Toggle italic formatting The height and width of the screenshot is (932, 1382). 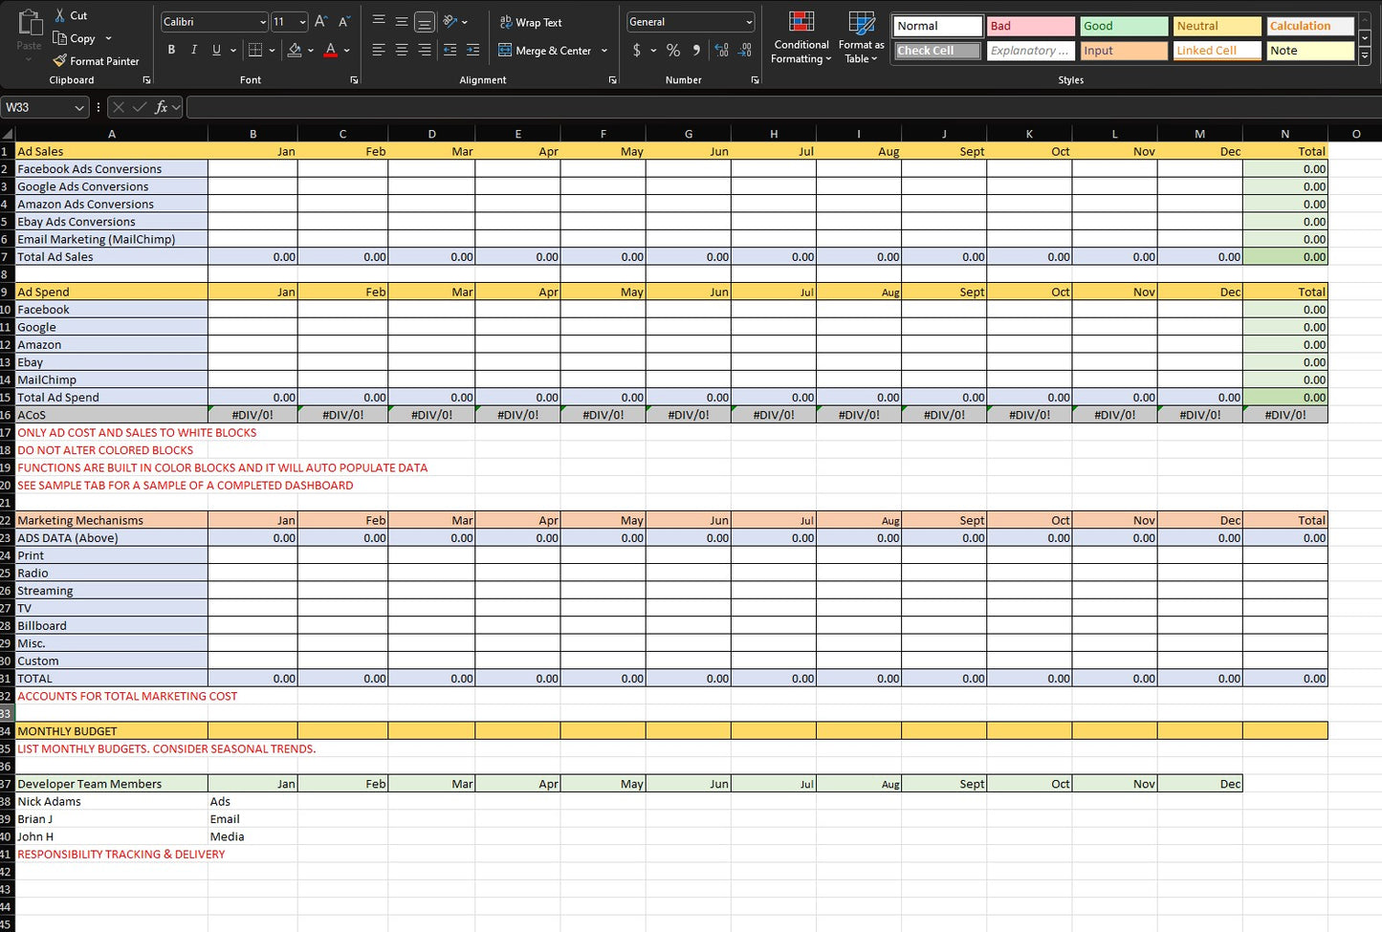click(193, 50)
